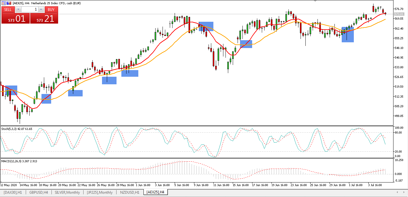408x197 pixels.
Task: Switch to the GBPUSD,H4 chart tab
Action: pos(38,192)
